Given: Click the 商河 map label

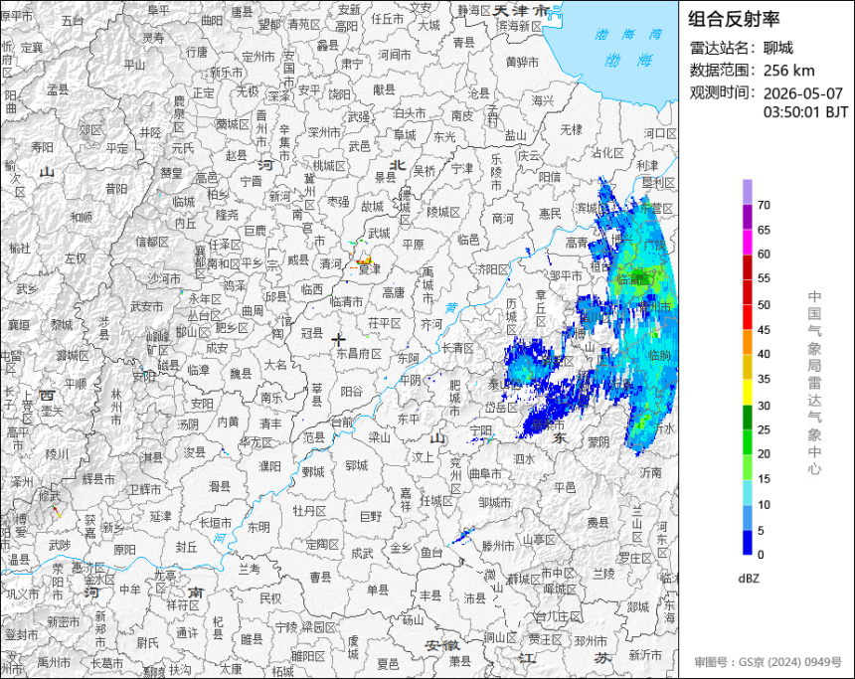Looking at the screenshot, I should coord(503,218).
